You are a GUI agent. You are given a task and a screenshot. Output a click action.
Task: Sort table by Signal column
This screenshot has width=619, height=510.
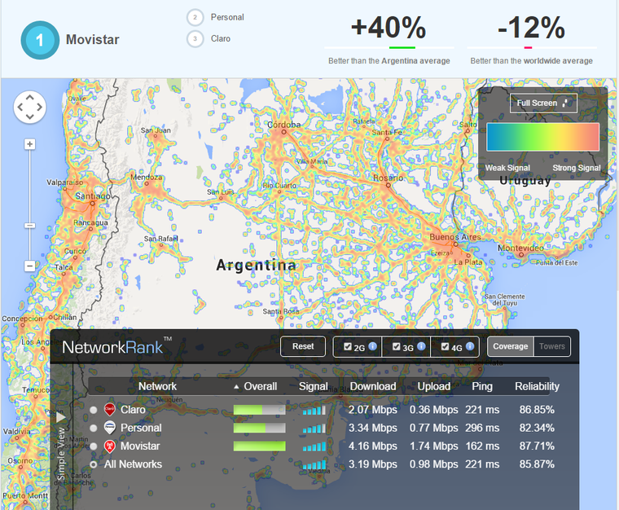[313, 386]
